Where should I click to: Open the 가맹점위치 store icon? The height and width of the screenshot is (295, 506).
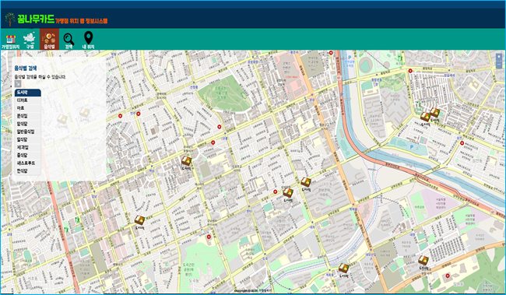[x=10, y=41]
